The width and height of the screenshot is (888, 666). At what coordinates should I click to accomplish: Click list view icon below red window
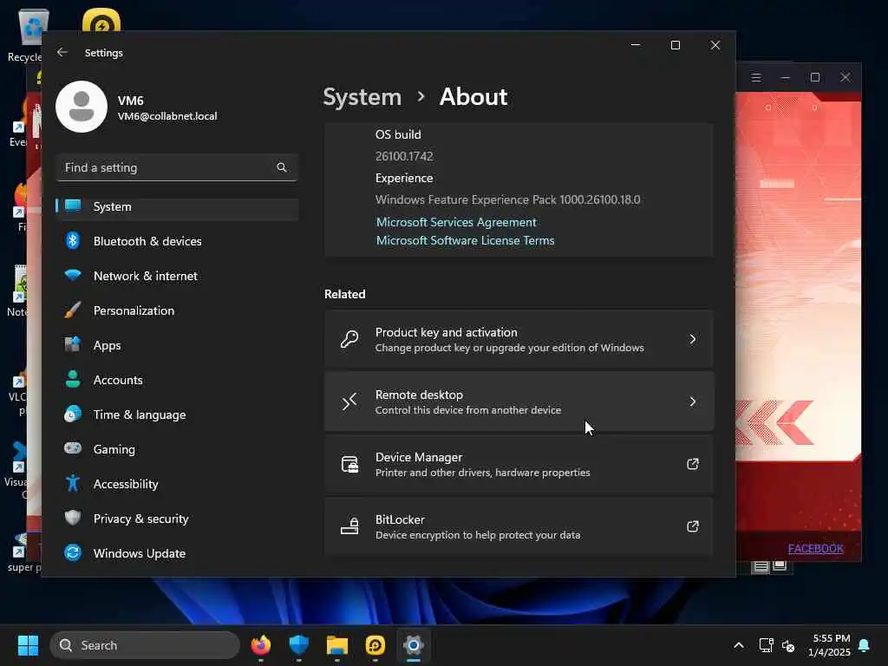(761, 565)
